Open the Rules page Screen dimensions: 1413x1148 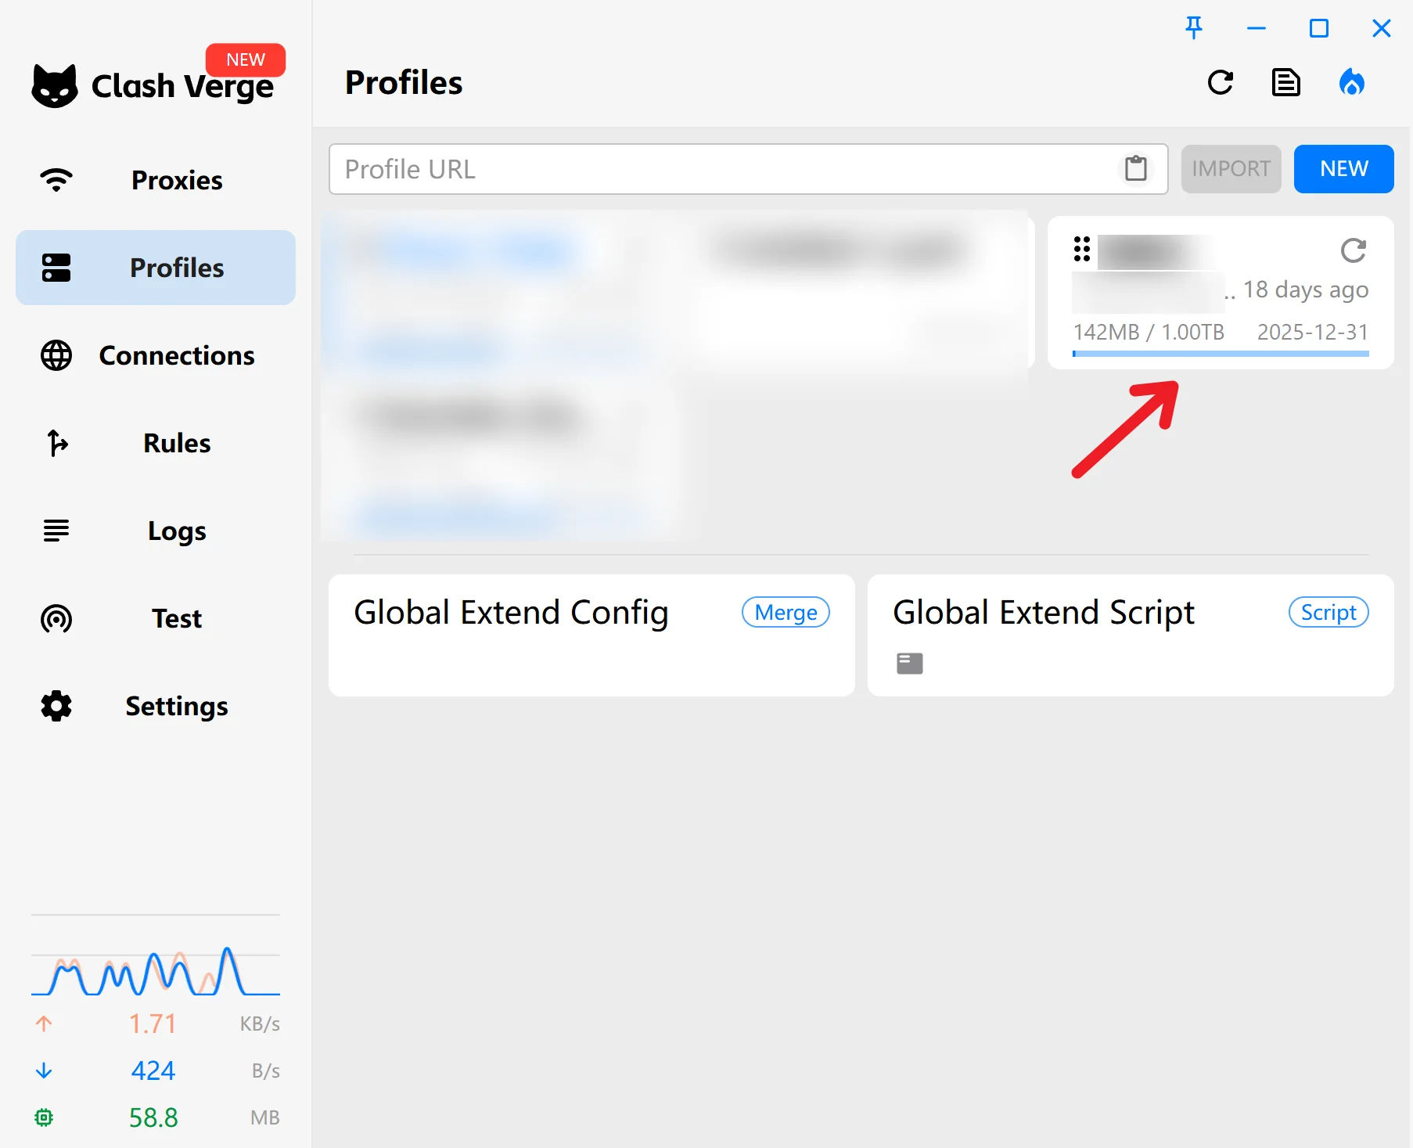point(156,443)
